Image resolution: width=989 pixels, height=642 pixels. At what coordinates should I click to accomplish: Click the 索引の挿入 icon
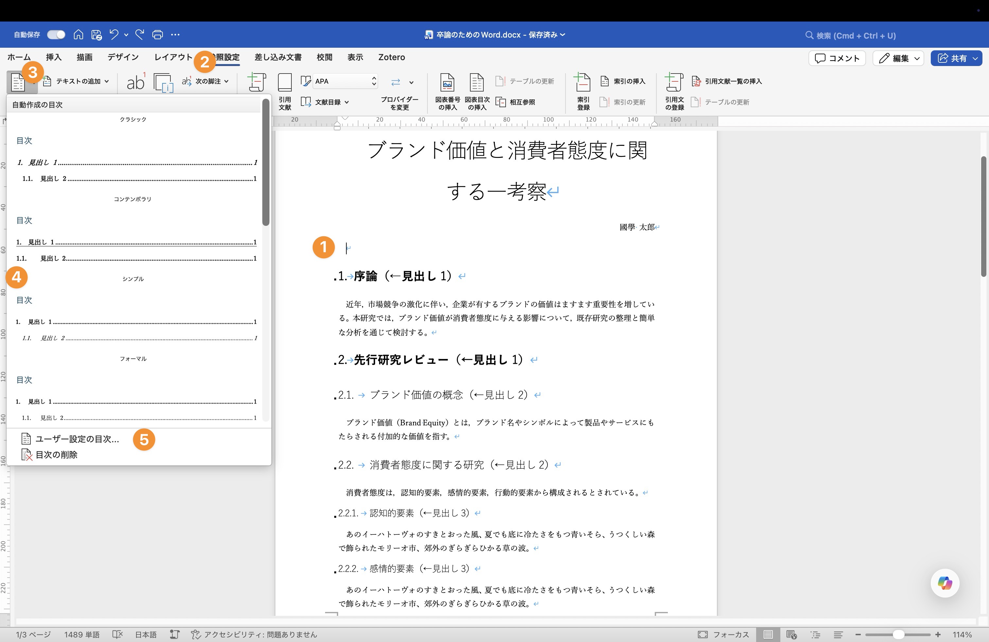(x=622, y=81)
